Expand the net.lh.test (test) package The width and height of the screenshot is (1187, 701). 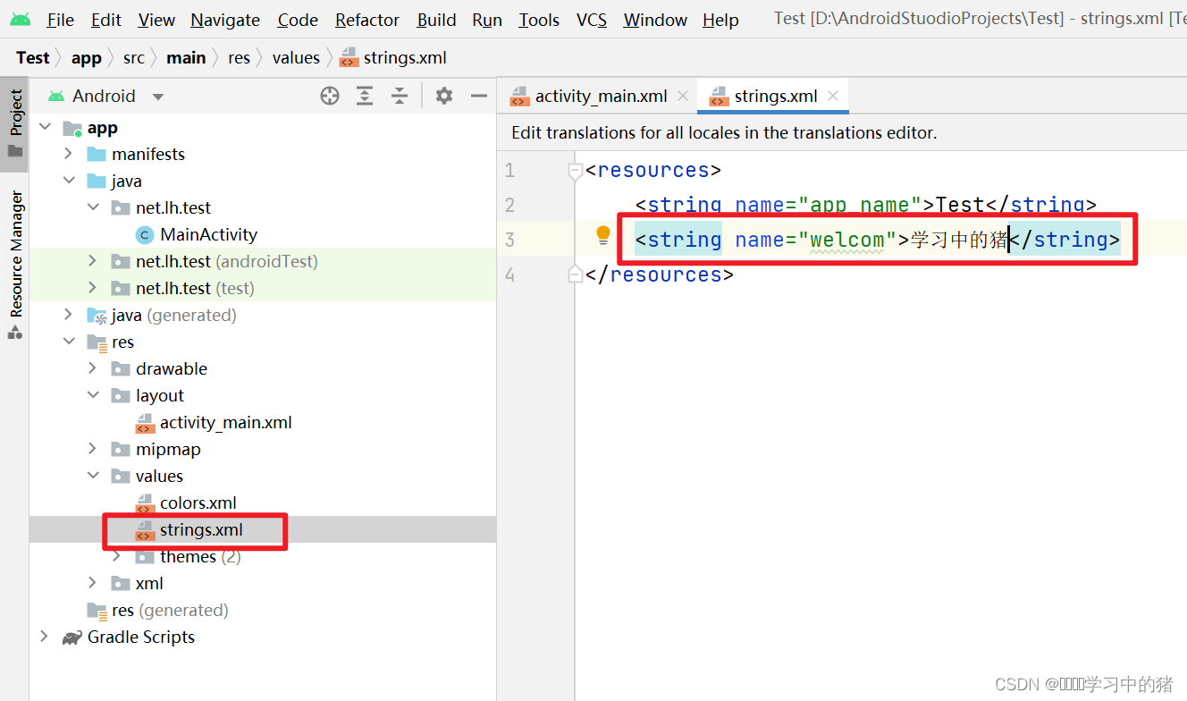[x=93, y=288]
